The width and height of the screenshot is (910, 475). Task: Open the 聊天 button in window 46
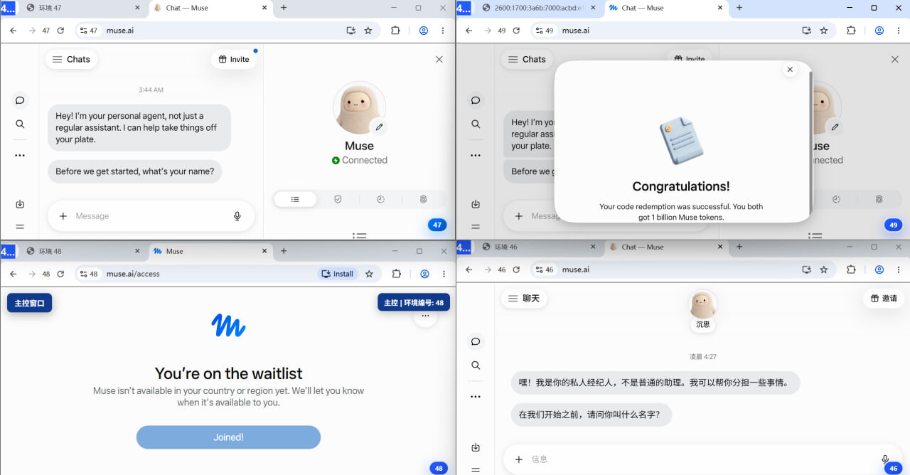click(x=524, y=299)
